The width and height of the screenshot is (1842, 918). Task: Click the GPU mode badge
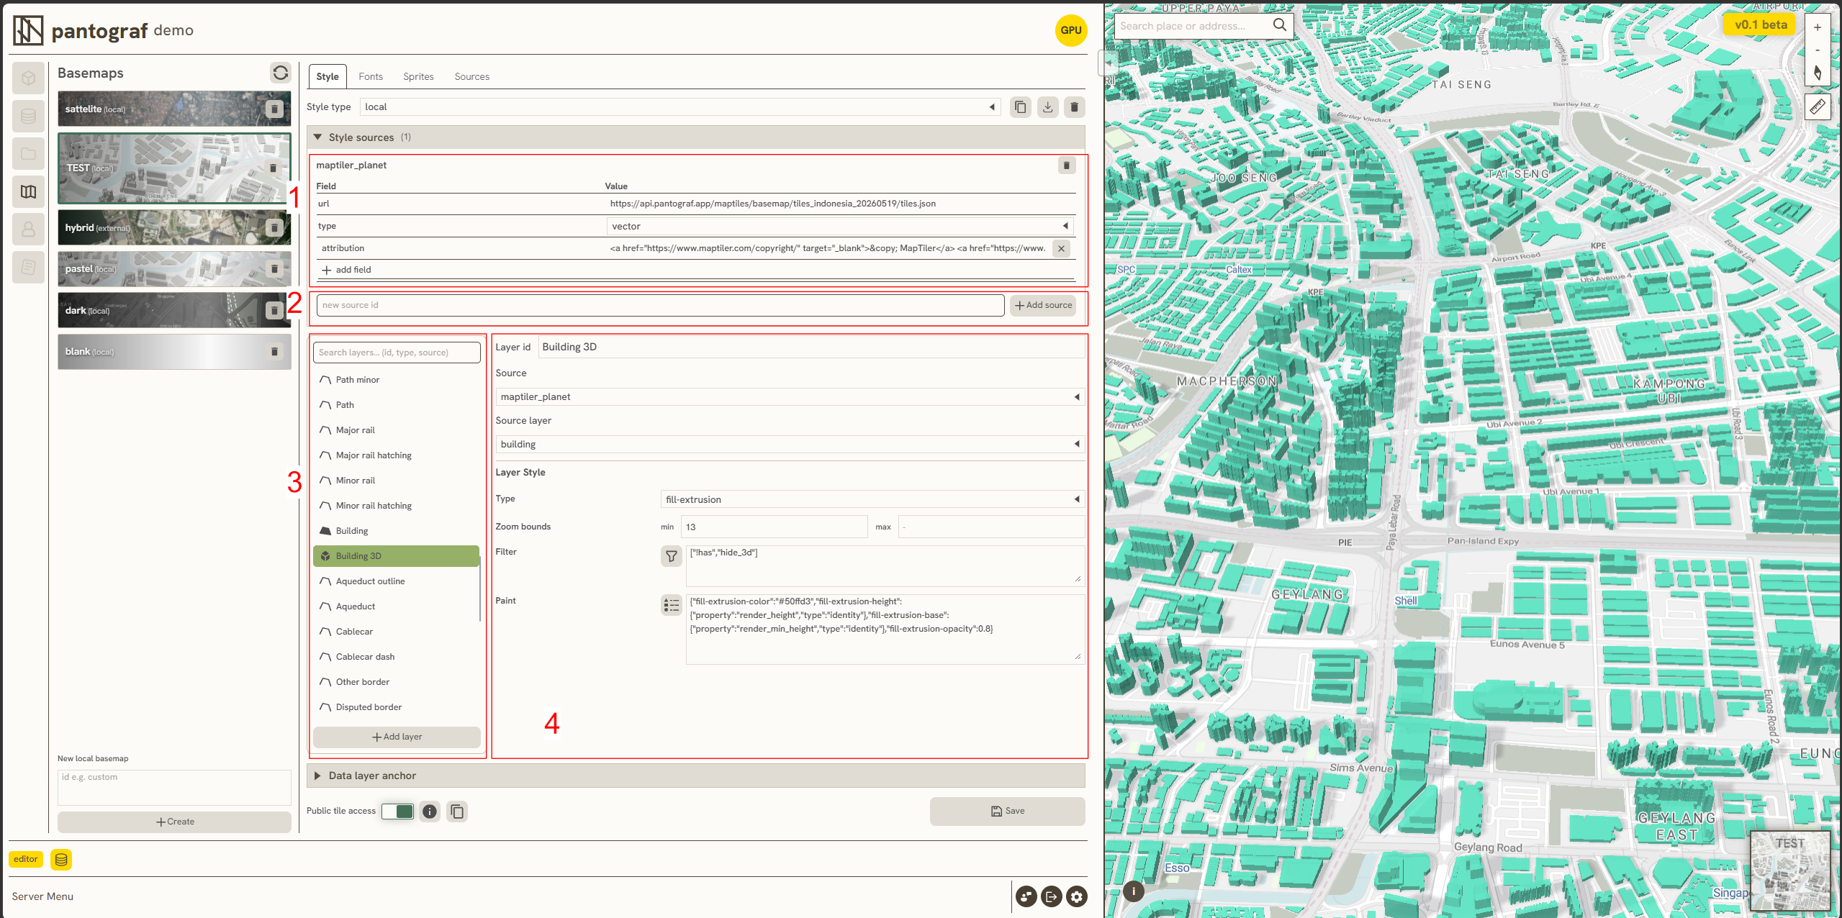point(1071,30)
